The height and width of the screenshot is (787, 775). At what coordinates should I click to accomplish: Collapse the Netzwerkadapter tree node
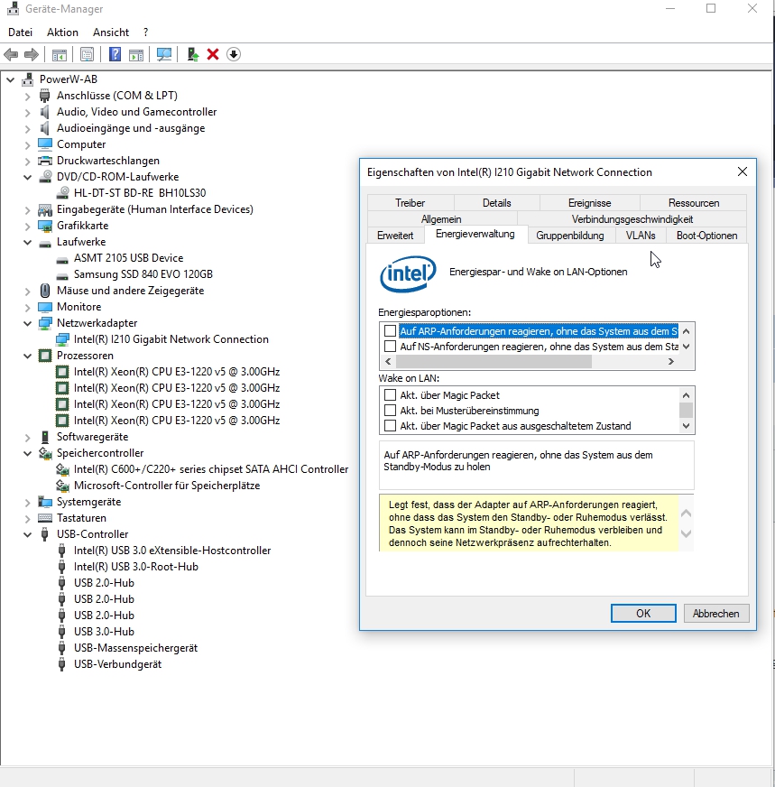[28, 323]
